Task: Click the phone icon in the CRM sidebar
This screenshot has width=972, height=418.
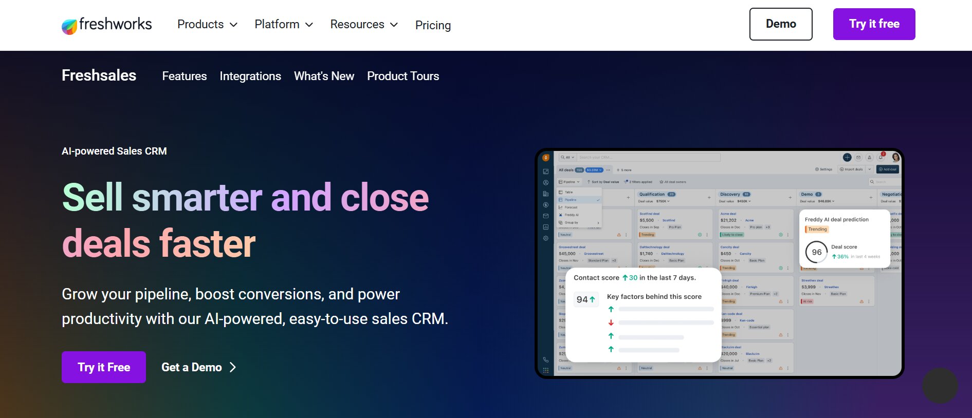Action: tap(546, 359)
